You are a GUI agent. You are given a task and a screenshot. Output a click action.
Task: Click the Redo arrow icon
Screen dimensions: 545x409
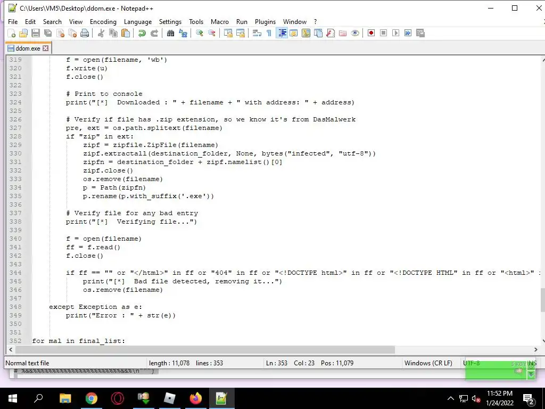coord(154,33)
